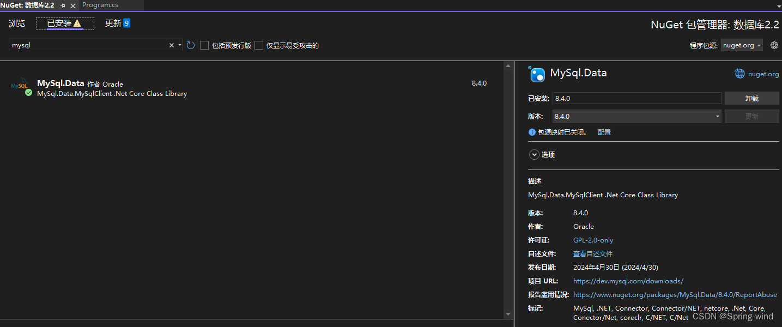
Task: Enable 包括预发行版 checkbox
Action: (x=204, y=45)
